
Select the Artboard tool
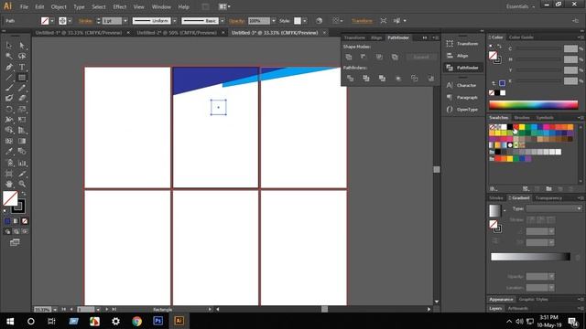pyautogui.click(x=9, y=174)
